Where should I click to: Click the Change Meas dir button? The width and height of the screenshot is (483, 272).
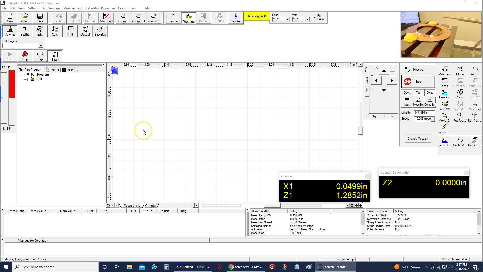418,139
